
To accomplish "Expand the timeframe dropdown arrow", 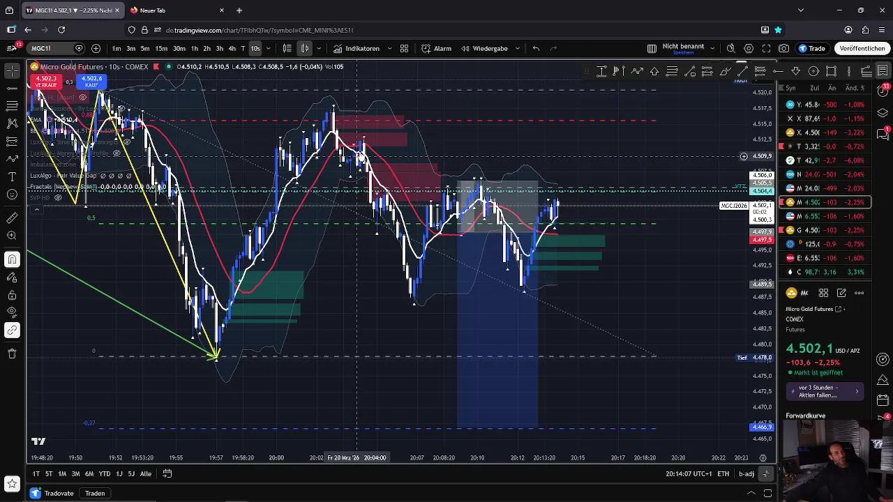I will pos(268,48).
